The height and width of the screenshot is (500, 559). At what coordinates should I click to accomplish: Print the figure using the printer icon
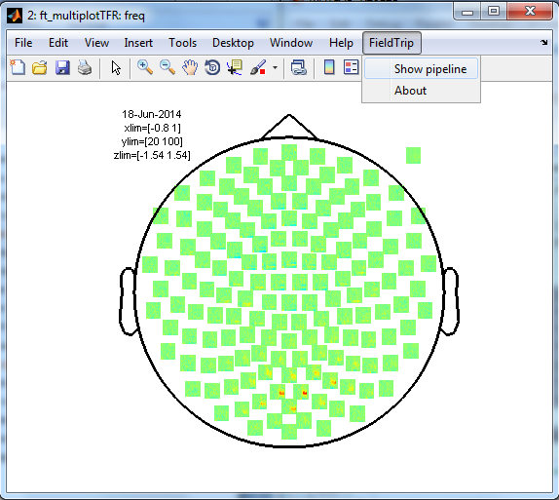coord(85,67)
